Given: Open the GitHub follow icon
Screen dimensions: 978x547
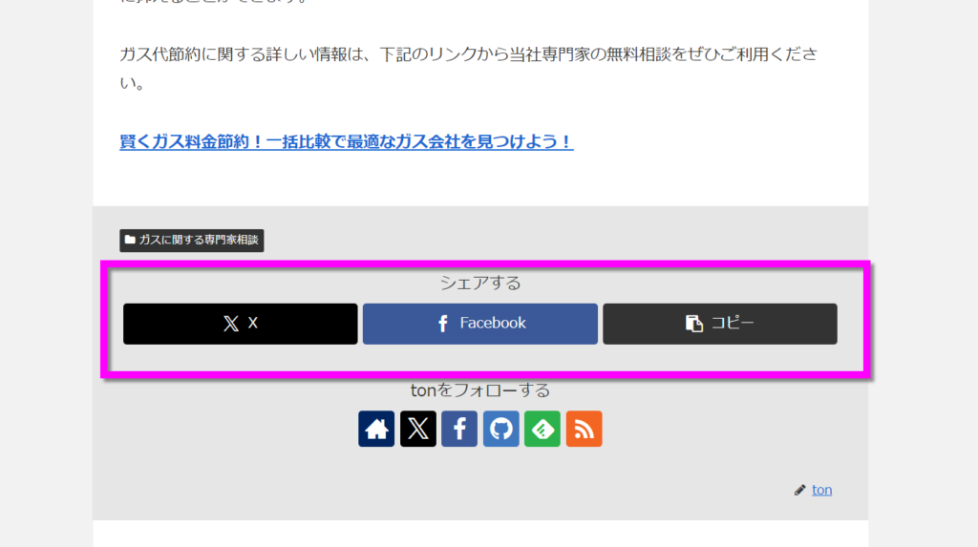Looking at the screenshot, I should 500,429.
